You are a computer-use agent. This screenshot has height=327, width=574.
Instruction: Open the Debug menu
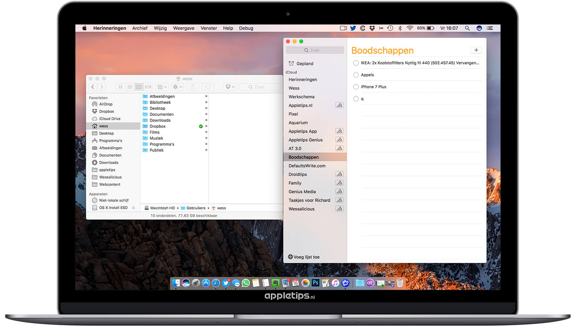coord(246,28)
